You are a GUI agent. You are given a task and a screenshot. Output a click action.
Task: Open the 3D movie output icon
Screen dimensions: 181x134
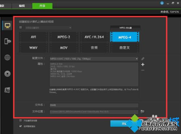(x=7, y=90)
